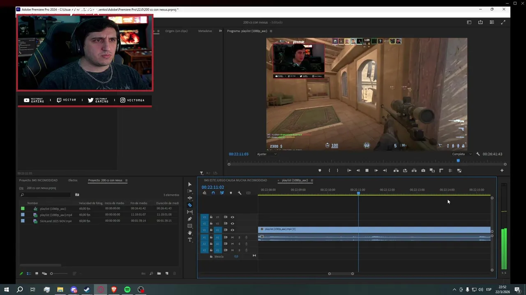Viewport: 526px width, 295px height.
Task: Open Spotify from the taskbar
Action: click(127, 290)
